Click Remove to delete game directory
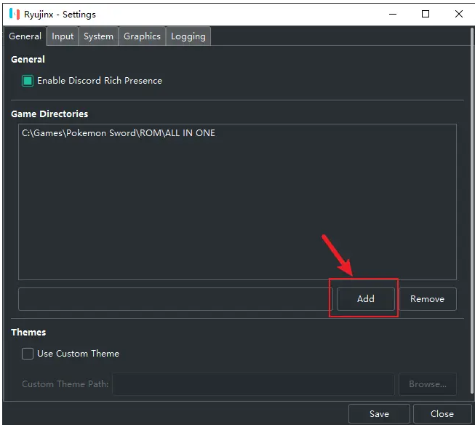The height and width of the screenshot is (425, 475). point(427,299)
